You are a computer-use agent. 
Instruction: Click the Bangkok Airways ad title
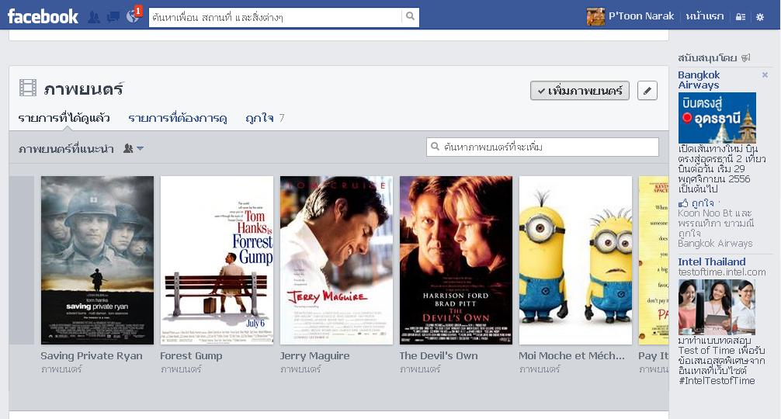click(699, 80)
